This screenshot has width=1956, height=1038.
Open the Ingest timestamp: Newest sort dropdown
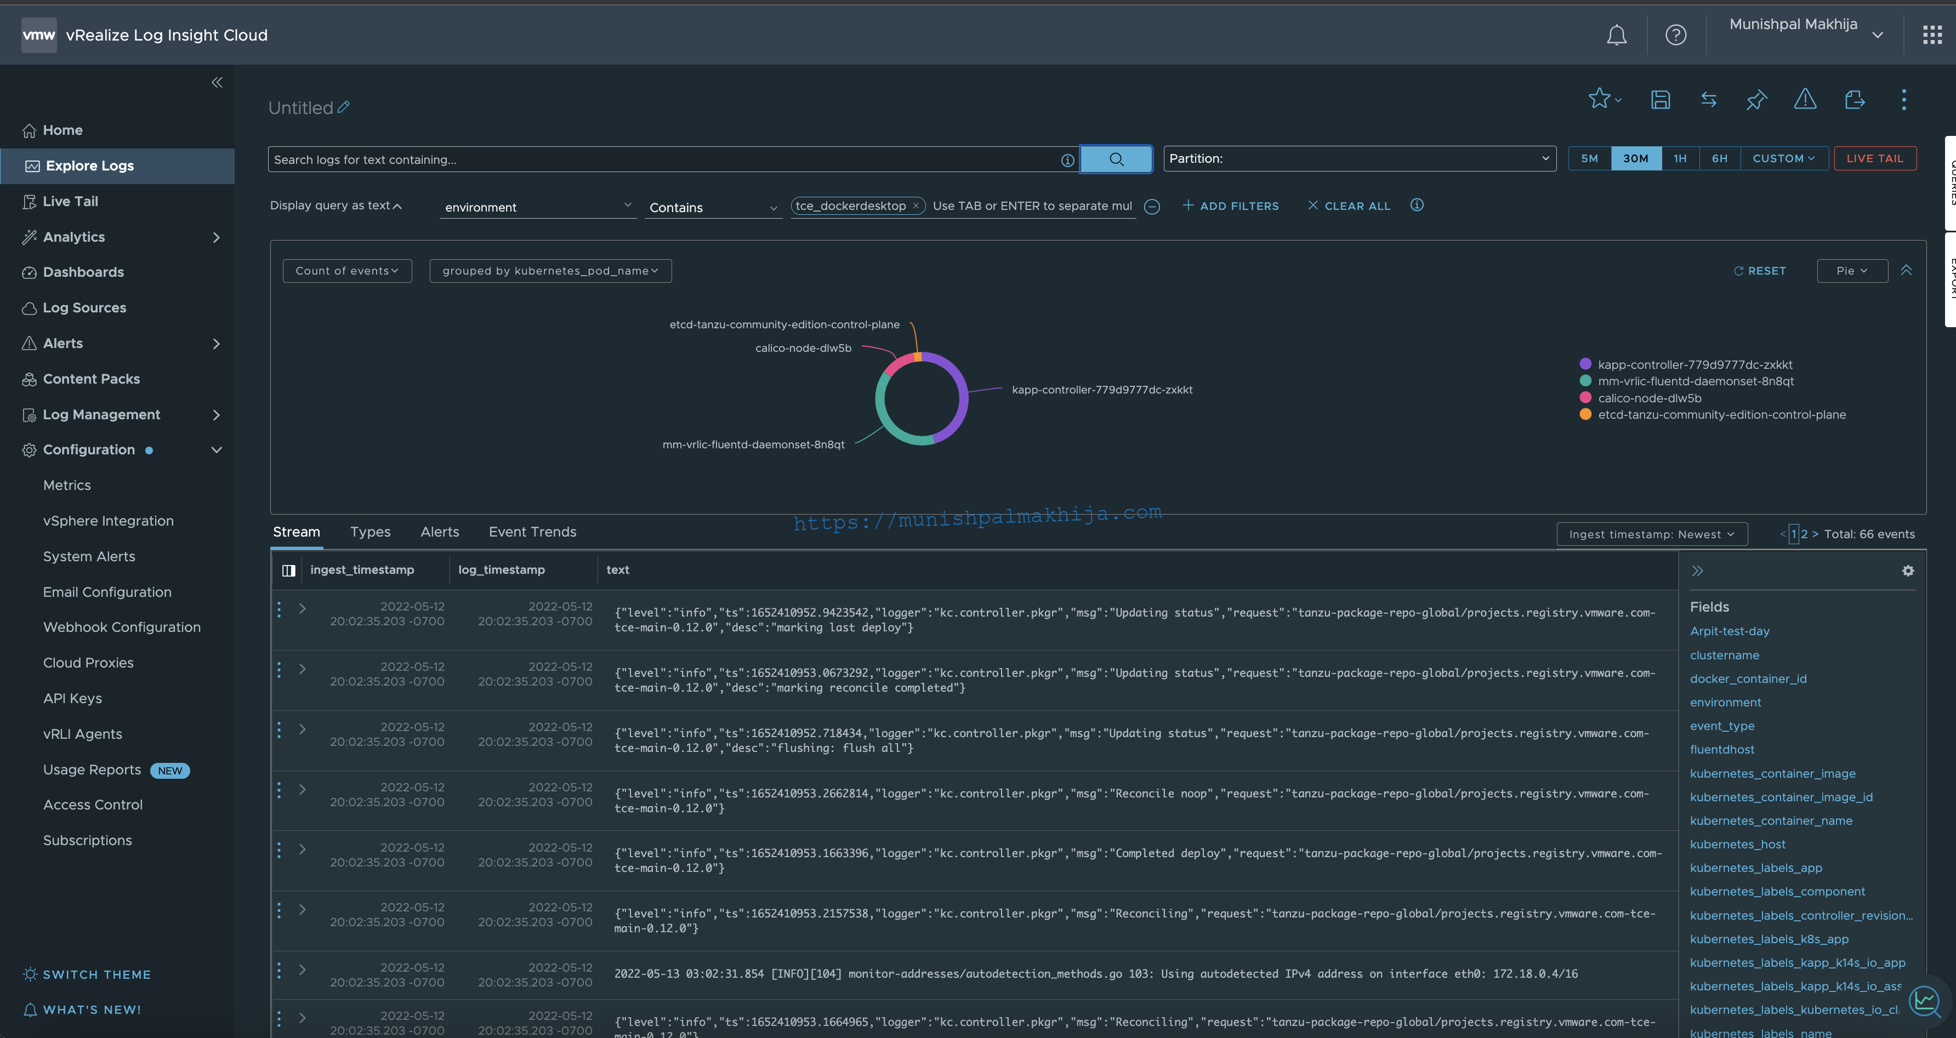(x=1652, y=534)
